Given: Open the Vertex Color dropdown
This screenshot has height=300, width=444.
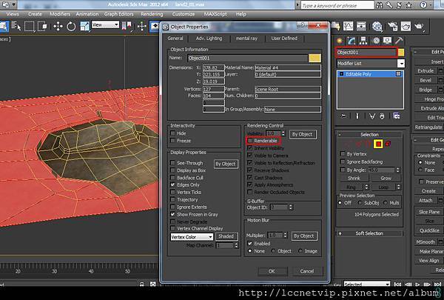Looking at the screenshot, I should [209, 237].
